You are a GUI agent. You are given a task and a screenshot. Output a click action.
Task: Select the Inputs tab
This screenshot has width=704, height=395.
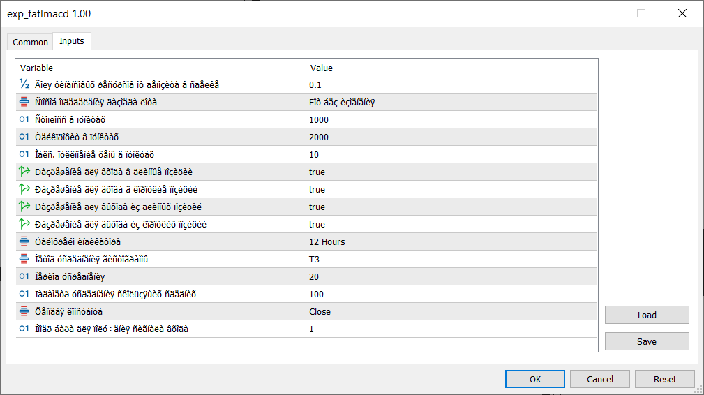click(x=72, y=41)
